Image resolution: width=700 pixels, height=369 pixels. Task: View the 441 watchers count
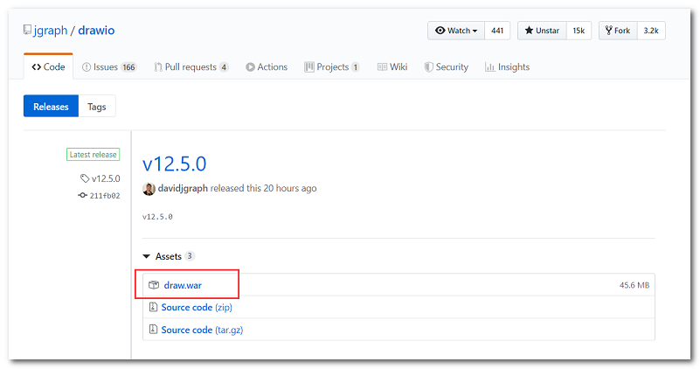coord(497,31)
